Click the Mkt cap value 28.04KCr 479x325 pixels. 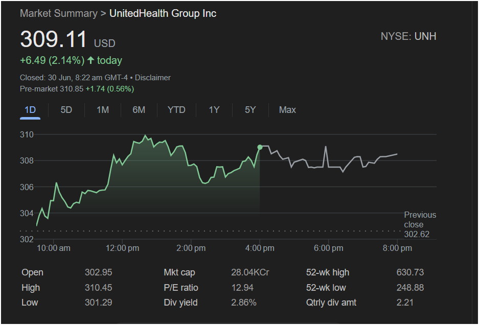click(x=250, y=272)
